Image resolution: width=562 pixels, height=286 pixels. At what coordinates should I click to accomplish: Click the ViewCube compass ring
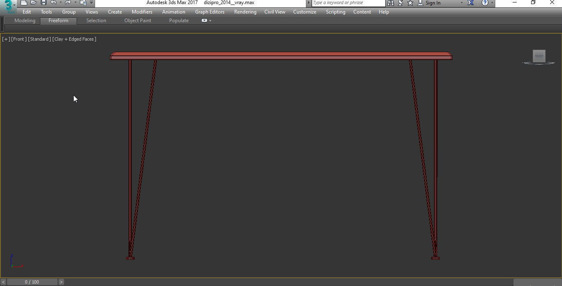(x=539, y=63)
